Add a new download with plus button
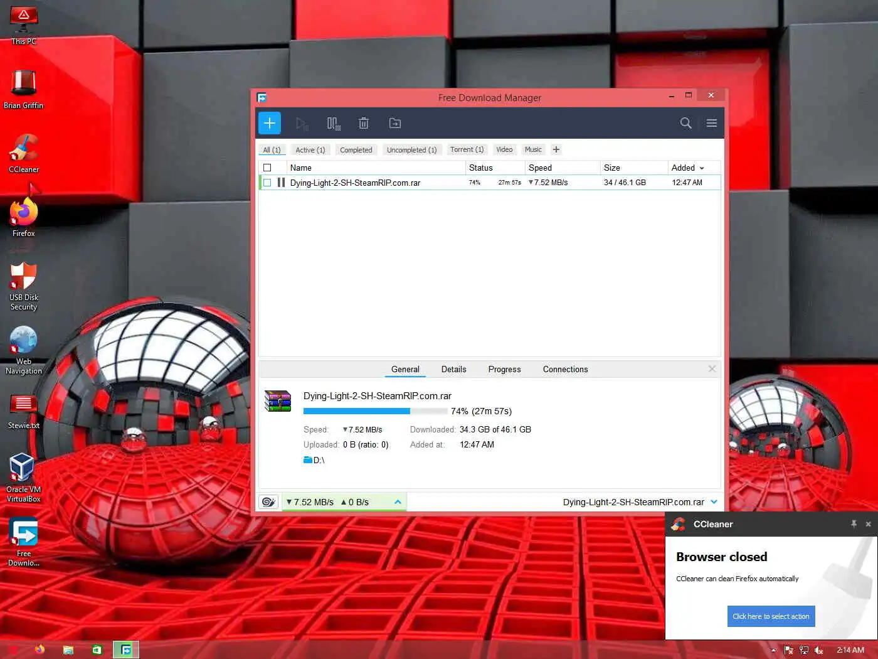878x659 pixels. coord(270,123)
